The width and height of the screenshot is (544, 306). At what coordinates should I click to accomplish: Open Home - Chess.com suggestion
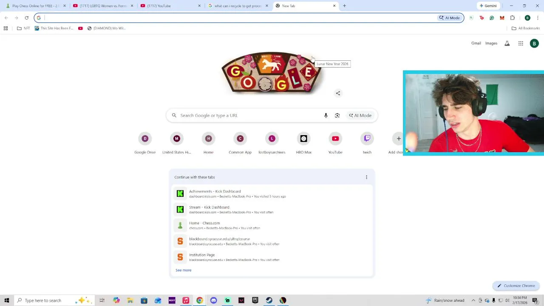(272, 225)
